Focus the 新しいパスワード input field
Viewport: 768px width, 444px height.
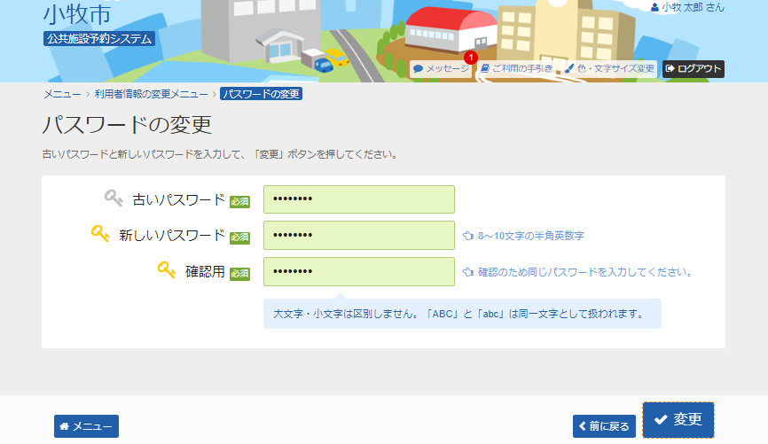(358, 235)
